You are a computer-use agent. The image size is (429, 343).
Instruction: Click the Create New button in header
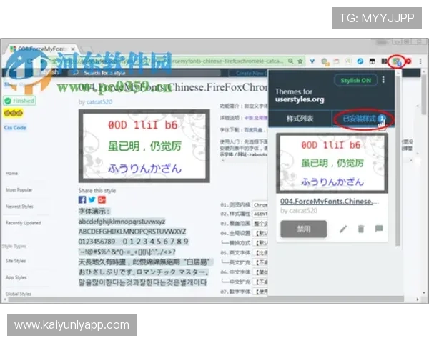click(247, 73)
